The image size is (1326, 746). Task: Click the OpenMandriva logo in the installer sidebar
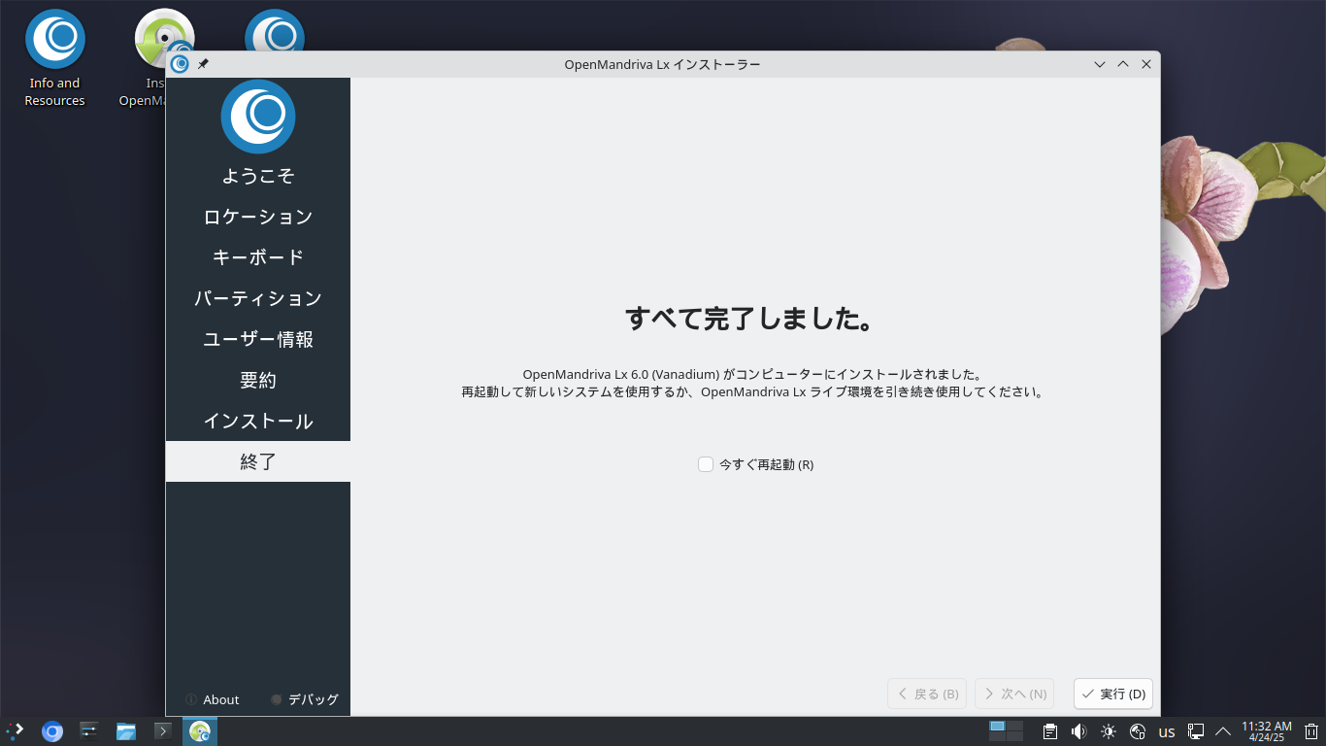[258, 117]
